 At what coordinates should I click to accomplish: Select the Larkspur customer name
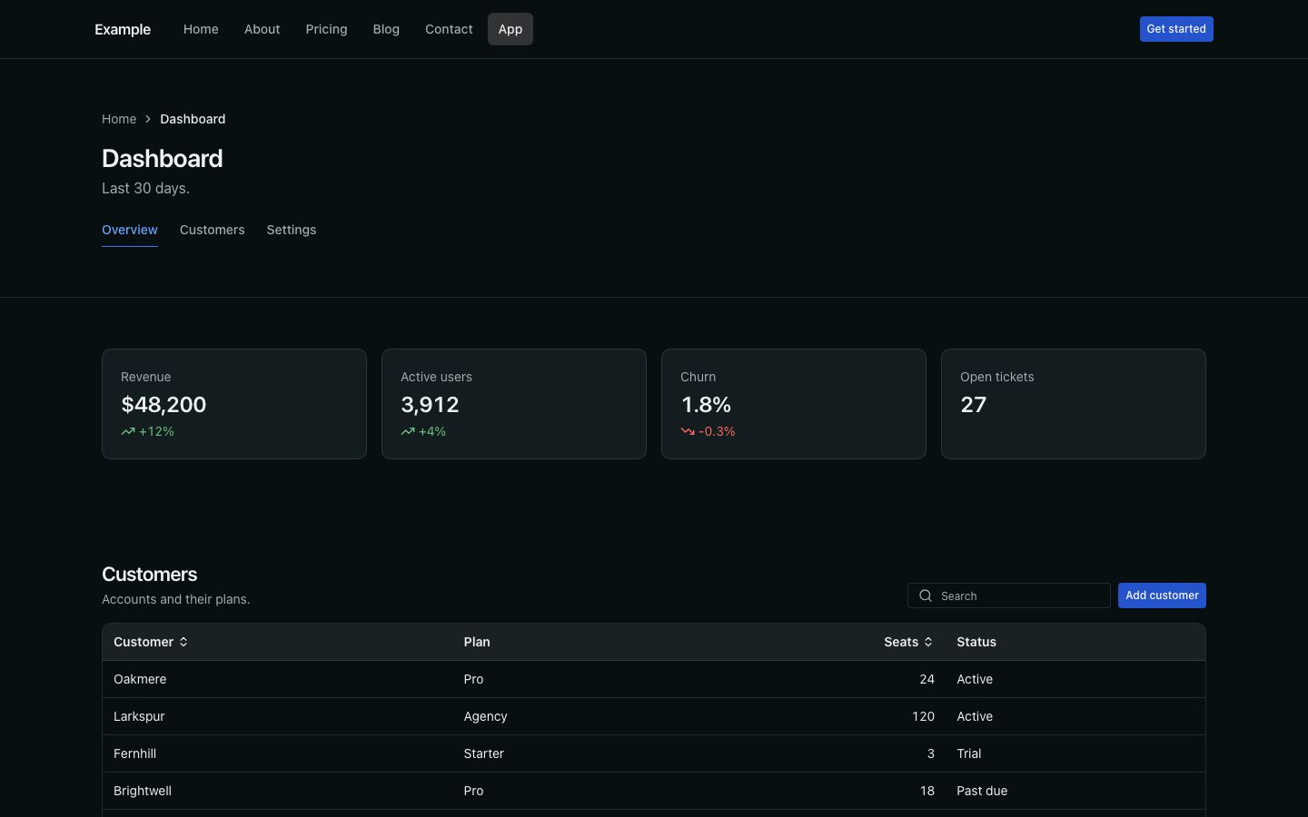click(139, 716)
